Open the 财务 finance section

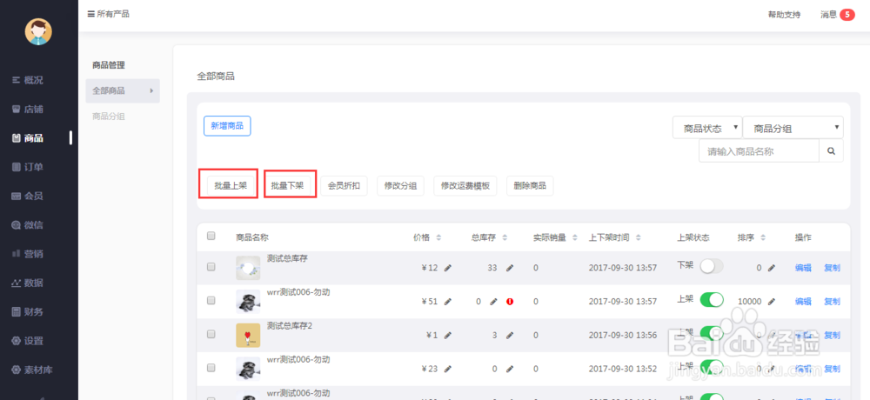(x=28, y=312)
